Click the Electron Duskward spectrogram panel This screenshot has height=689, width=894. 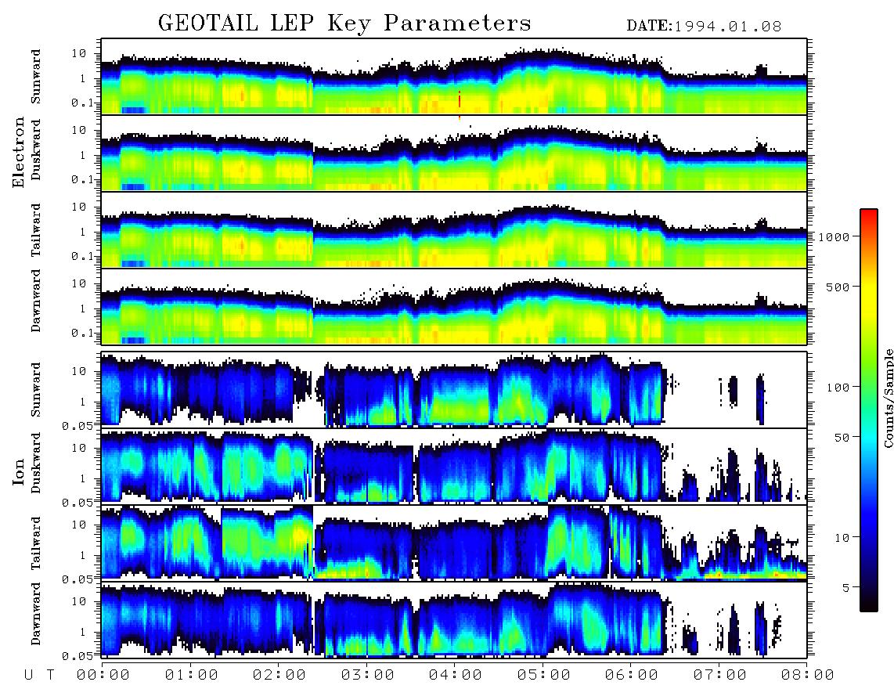[454, 153]
